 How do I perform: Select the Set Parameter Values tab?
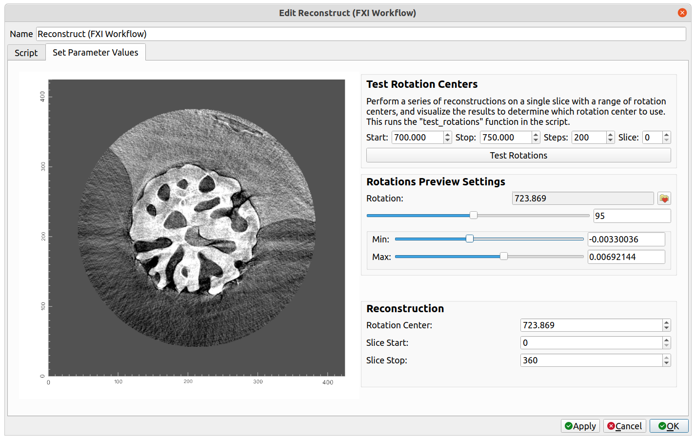[x=96, y=52]
